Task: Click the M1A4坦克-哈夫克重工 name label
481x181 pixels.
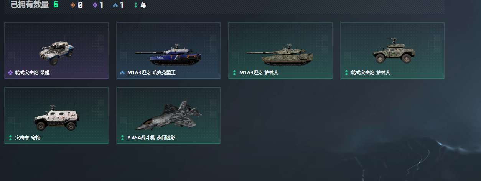Action: click(x=151, y=72)
